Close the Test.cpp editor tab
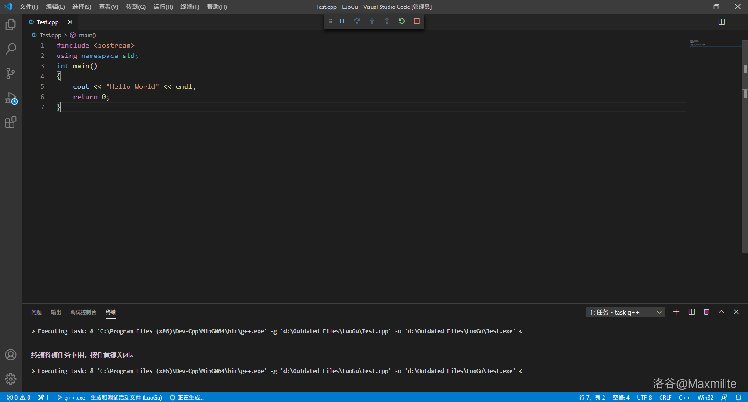Screen dimensions: 748x402 click(70, 22)
